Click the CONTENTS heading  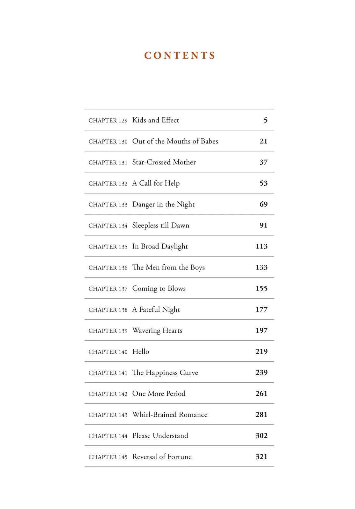point(180,55)
